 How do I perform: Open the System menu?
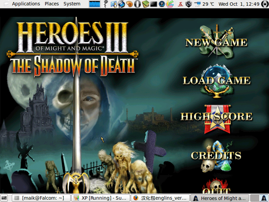click(72, 4)
